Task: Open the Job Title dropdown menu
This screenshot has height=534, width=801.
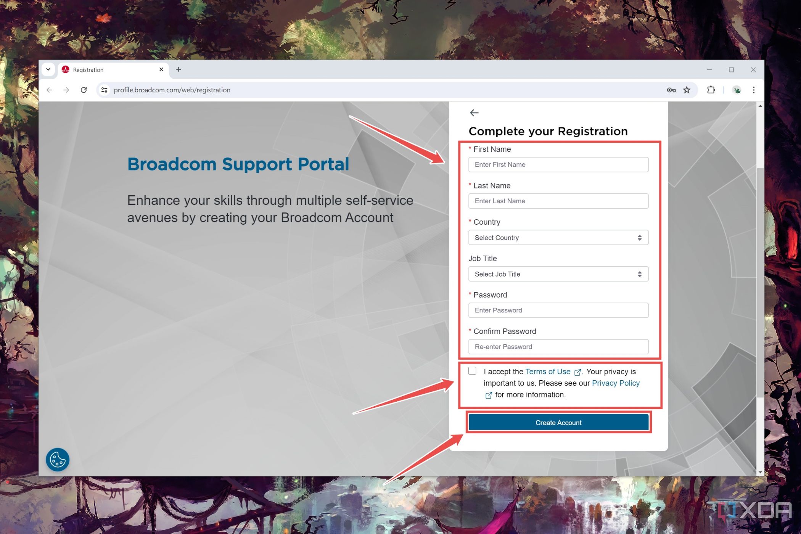Action: click(x=558, y=273)
